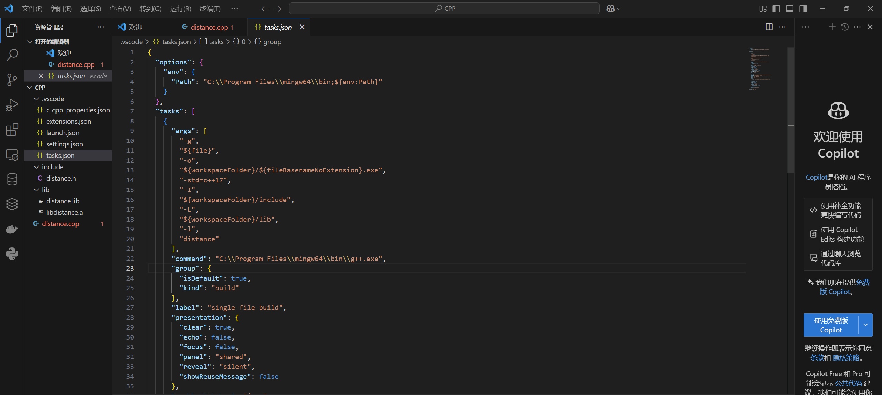Open settings.json file

coord(68,144)
